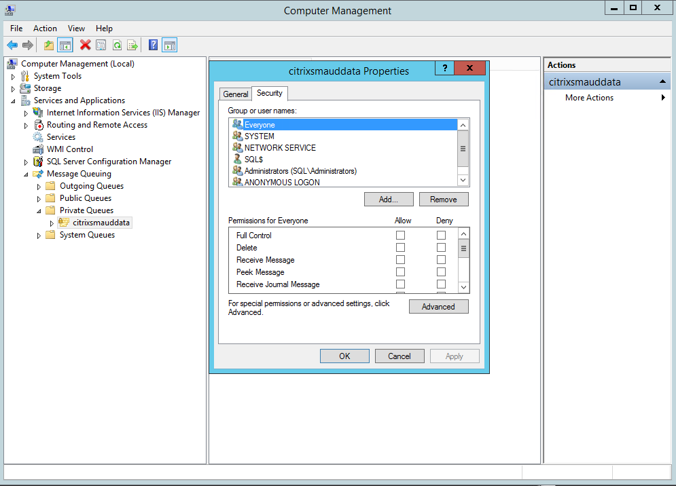Open Properties via the toolbar icon
The image size is (676, 486).
101,45
